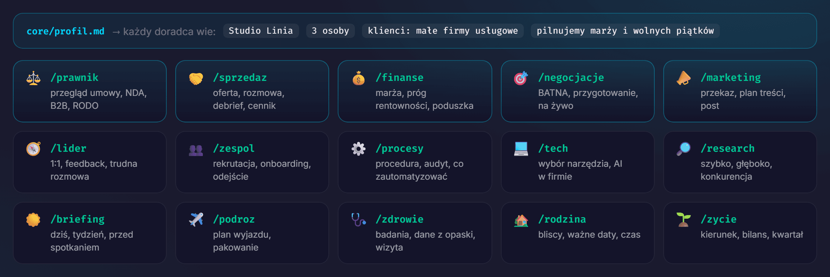Screen dimensions: 830x277
Task: Click the magnifying glass icon on /research
Action: 684,149
